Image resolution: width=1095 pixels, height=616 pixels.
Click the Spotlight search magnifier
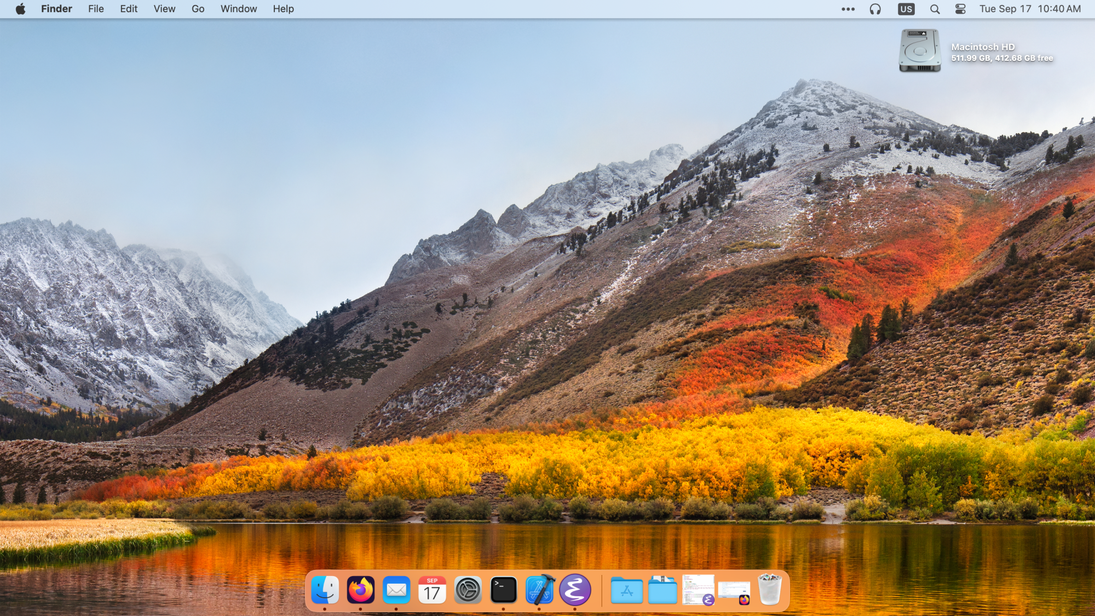pos(935,9)
